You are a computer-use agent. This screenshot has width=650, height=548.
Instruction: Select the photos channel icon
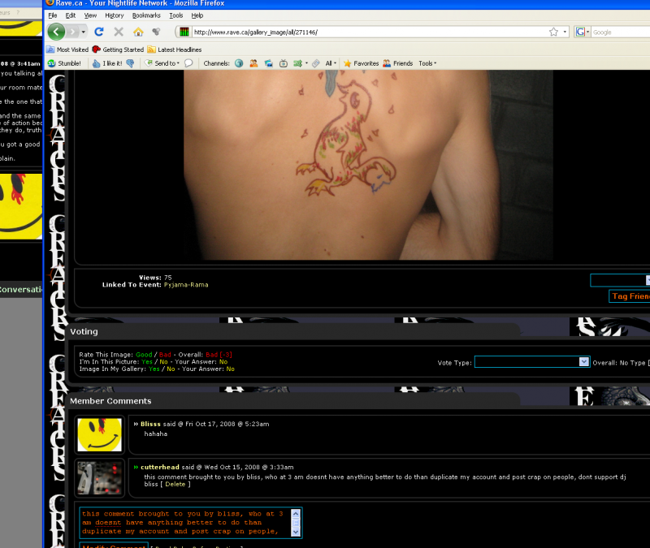(x=269, y=63)
